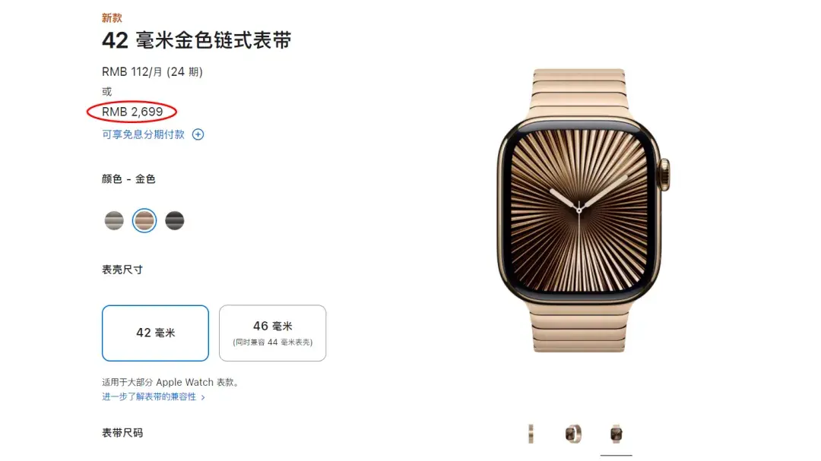Screen dimensions: 821x461
Task: Click the circled RMB 2,699 price
Action: pyautogui.click(x=132, y=112)
